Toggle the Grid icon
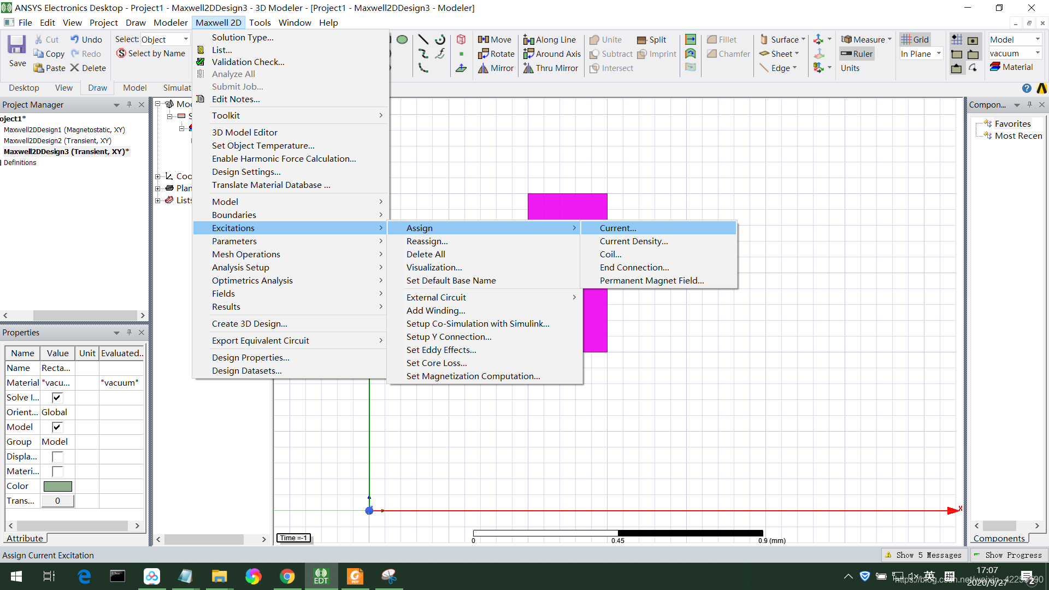Screen dimensions: 1049x590 point(906,39)
